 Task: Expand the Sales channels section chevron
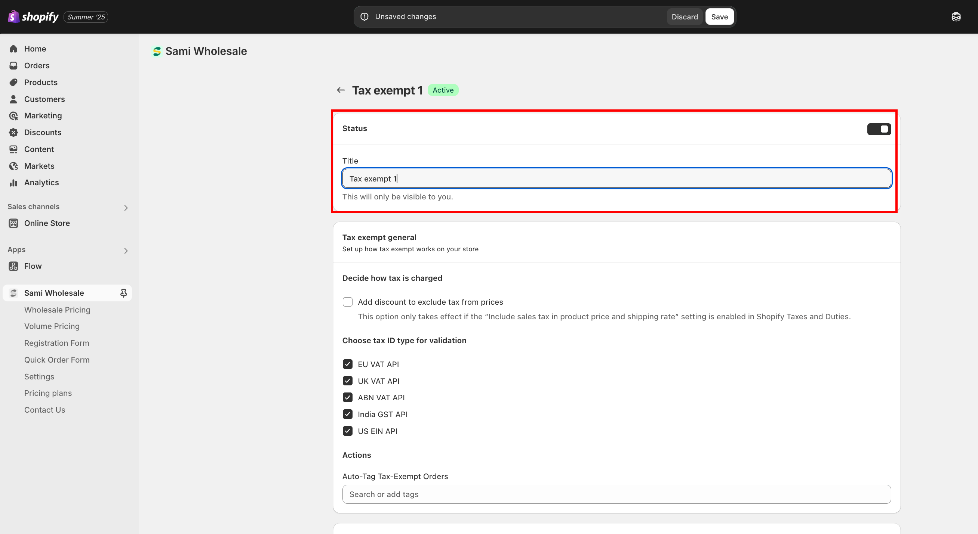pyautogui.click(x=126, y=208)
